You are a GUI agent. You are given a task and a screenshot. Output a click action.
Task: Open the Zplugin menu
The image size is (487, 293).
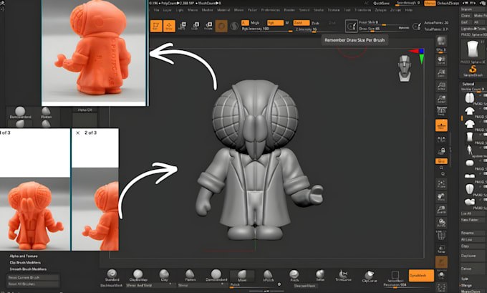[381, 10]
